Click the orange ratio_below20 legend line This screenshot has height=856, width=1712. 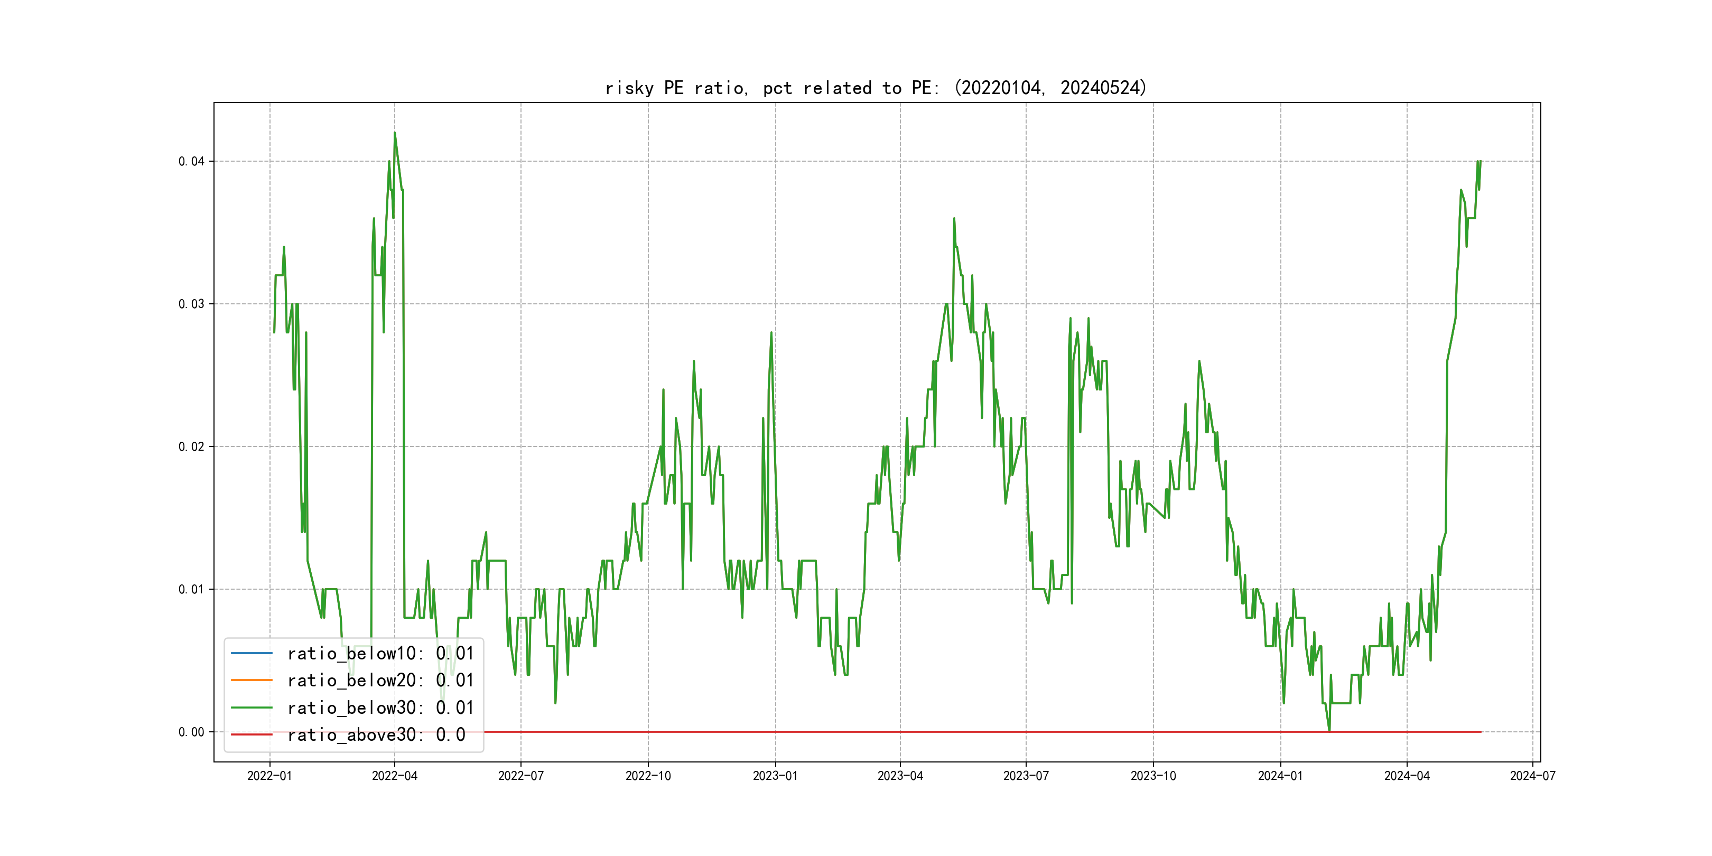tap(251, 680)
